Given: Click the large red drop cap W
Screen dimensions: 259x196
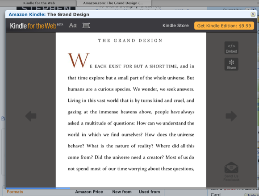Looking at the screenshot, I should 79,60.
